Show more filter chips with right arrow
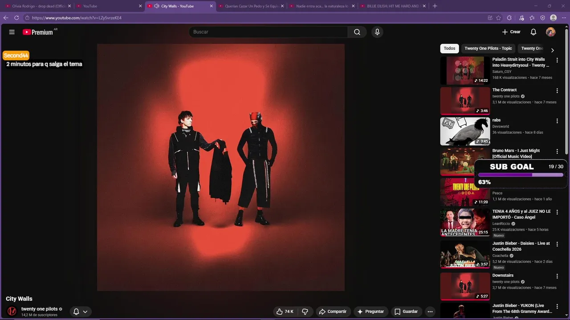The height and width of the screenshot is (320, 570). click(x=553, y=50)
